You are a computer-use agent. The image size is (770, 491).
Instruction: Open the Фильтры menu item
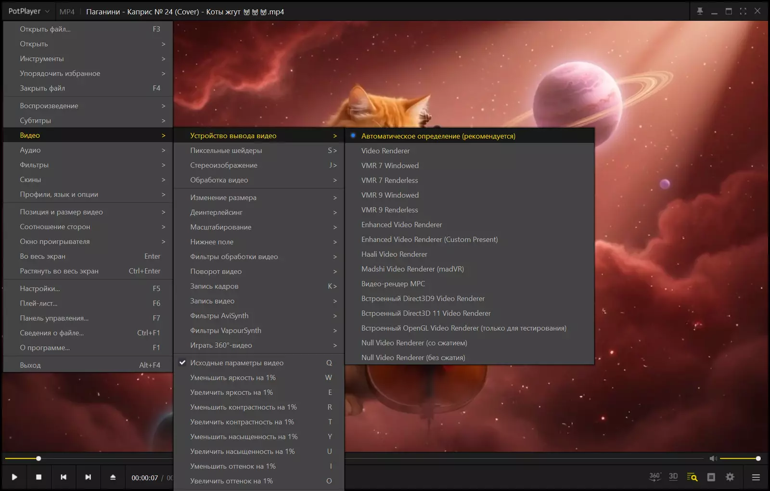[88, 165]
